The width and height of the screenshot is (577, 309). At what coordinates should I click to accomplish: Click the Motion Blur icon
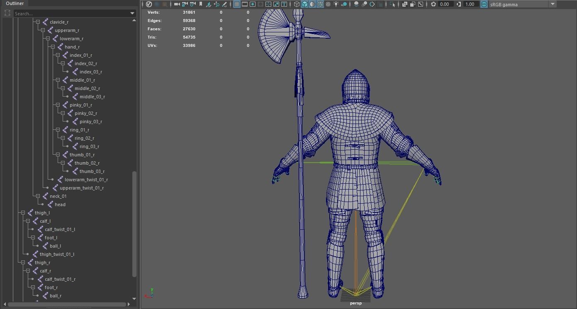tap(364, 4)
